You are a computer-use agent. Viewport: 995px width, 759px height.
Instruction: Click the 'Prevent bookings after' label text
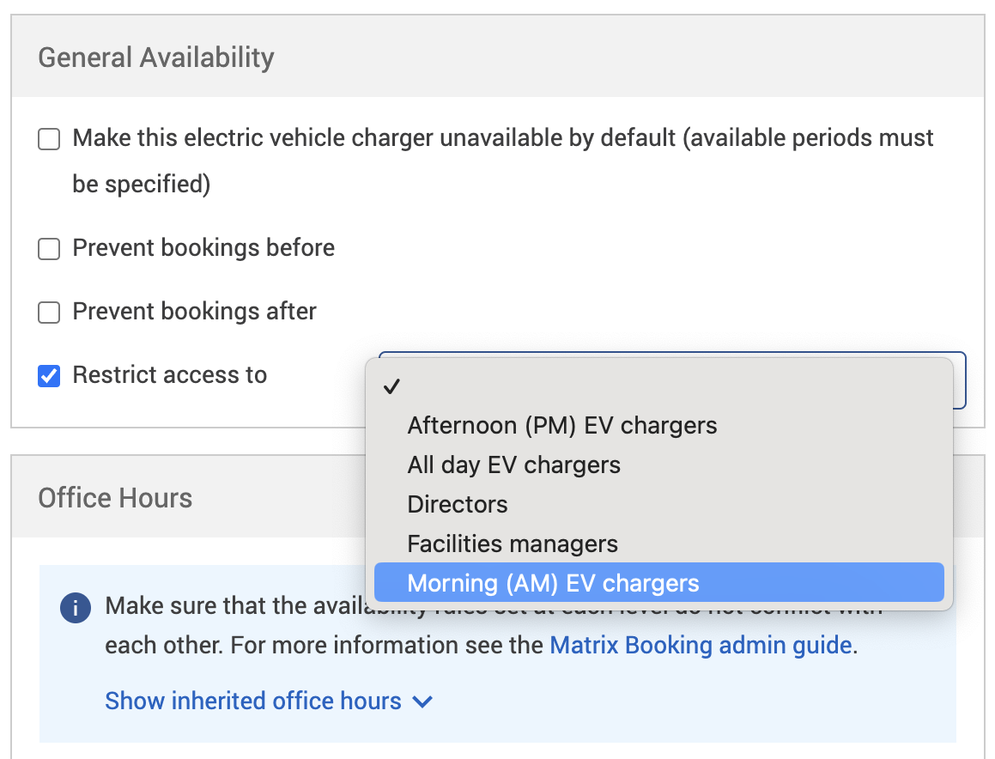tap(194, 312)
